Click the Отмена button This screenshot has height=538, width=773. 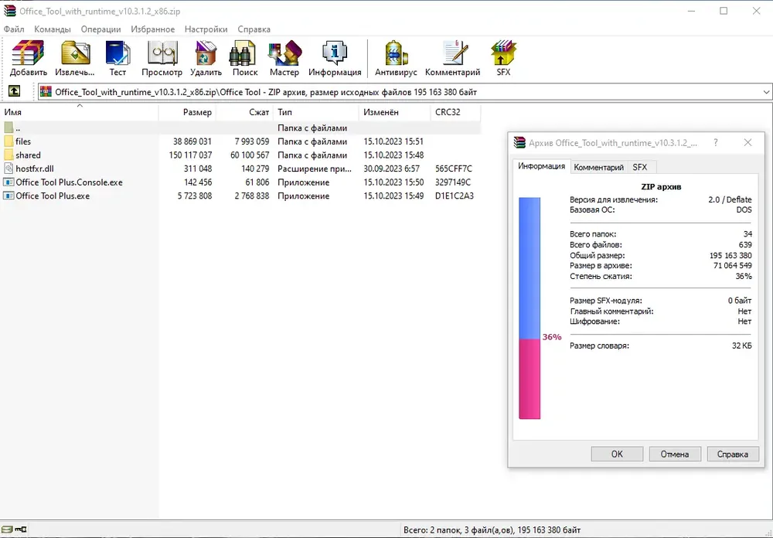click(x=674, y=455)
